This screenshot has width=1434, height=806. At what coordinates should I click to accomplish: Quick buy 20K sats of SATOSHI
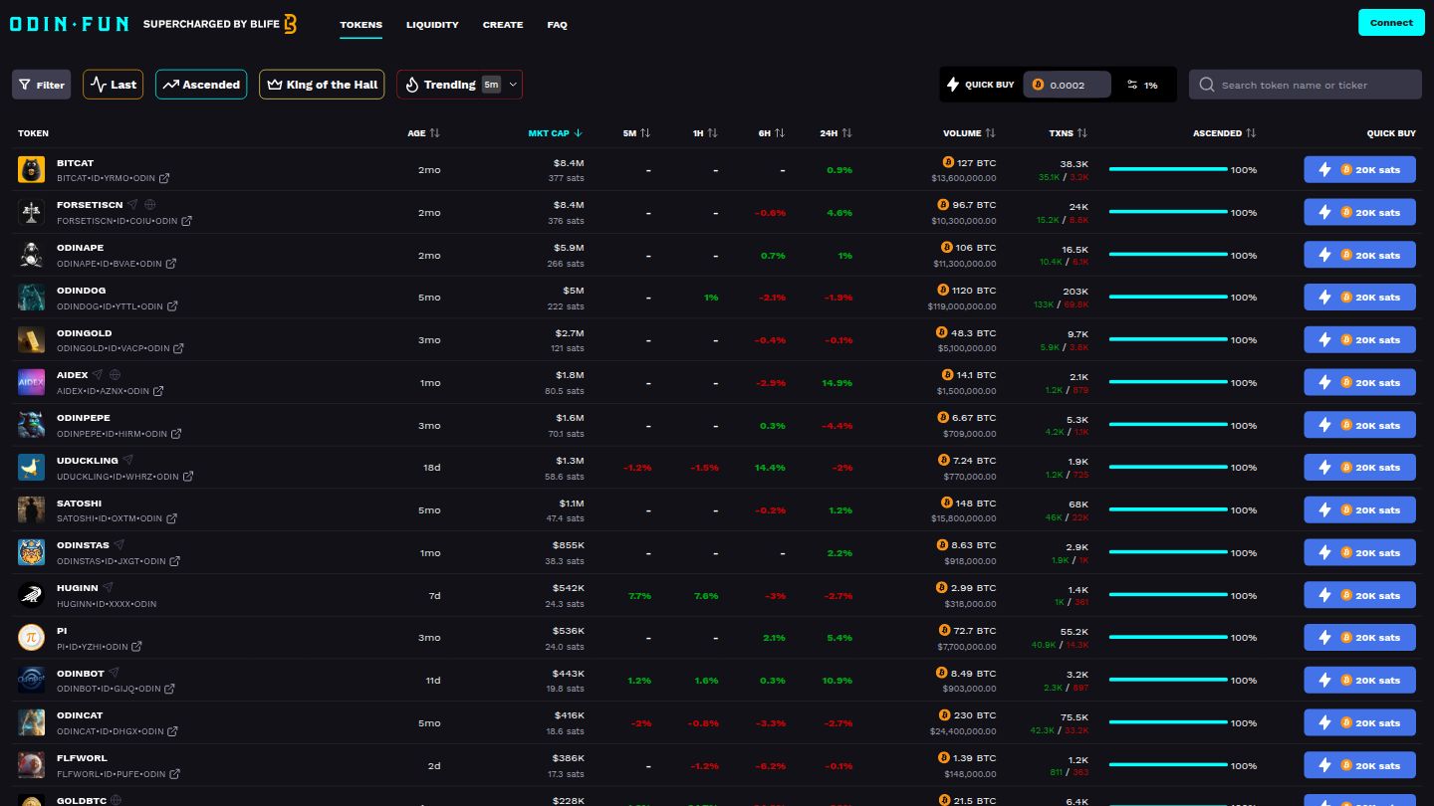click(x=1359, y=509)
